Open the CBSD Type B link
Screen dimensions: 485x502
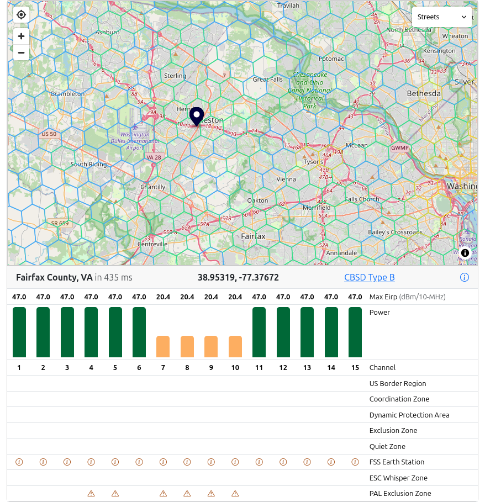[369, 277]
